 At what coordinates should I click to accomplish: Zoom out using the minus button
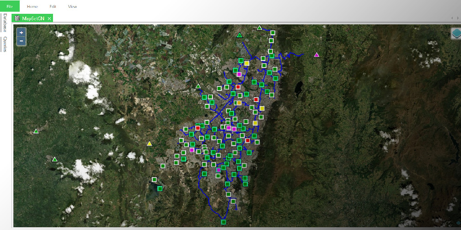(21, 41)
